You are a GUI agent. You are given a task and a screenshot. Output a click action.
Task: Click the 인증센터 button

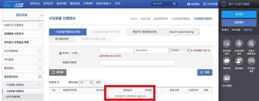[x=239, y=23]
